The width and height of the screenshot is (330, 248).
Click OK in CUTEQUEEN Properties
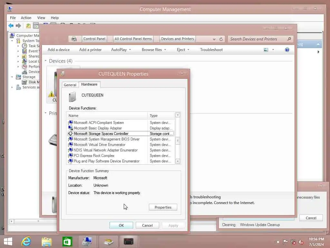pyautogui.click(x=121, y=225)
